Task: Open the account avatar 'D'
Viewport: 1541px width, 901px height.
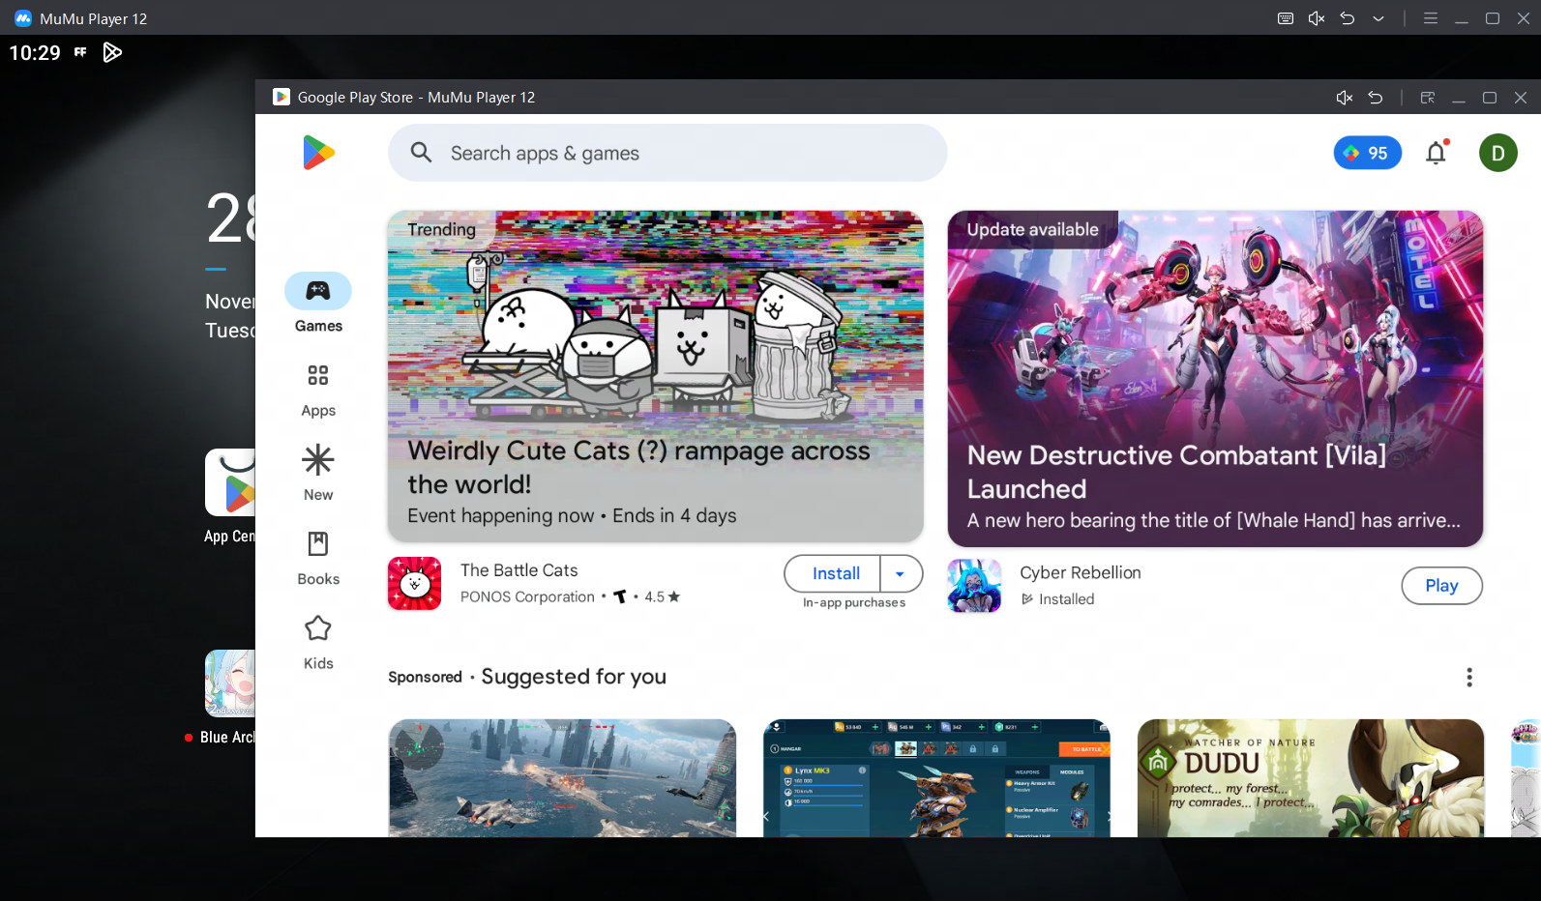Action: coord(1497,153)
